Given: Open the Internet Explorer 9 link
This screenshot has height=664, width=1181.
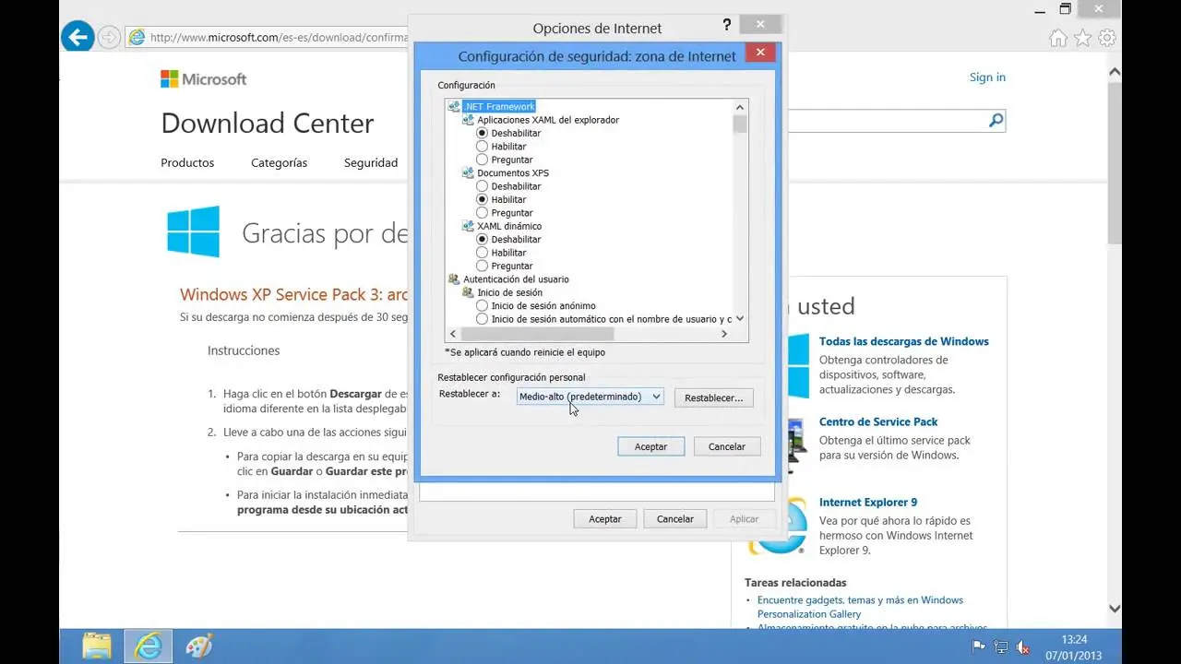Looking at the screenshot, I should point(868,503).
